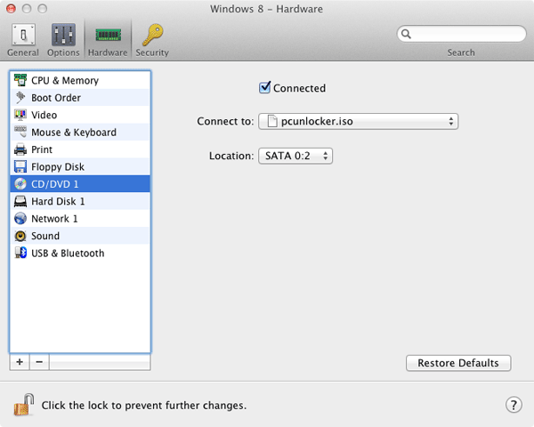Select CPU & Memory in hardware list
Image resolution: width=534 pixels, height=427 pixels.
80,80
